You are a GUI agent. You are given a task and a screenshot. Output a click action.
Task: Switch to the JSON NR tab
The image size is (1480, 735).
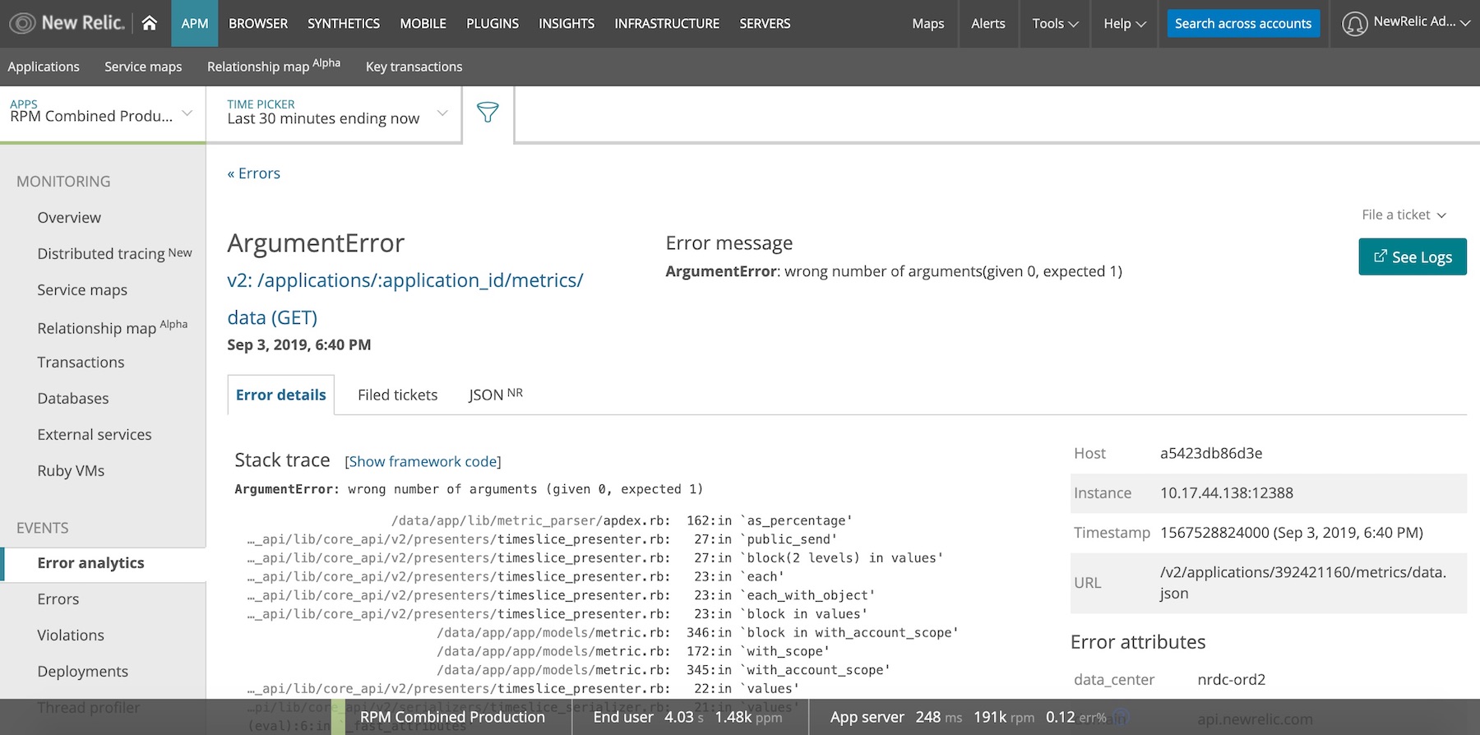click(496, 395)
